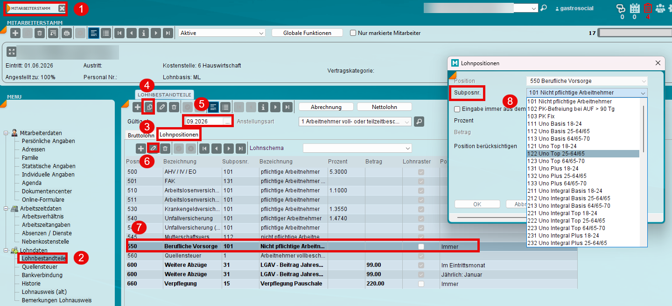This screenshot has height=306, width=672.
Task: Click the Nettolohn button
Action: (385, 107)
